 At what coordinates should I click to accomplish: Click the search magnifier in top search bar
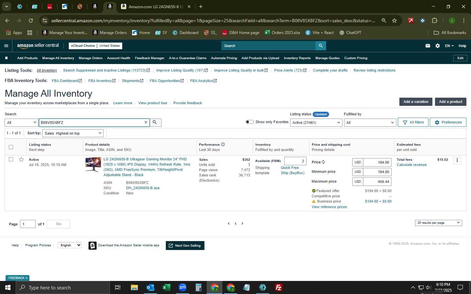[x=321, y=46]
